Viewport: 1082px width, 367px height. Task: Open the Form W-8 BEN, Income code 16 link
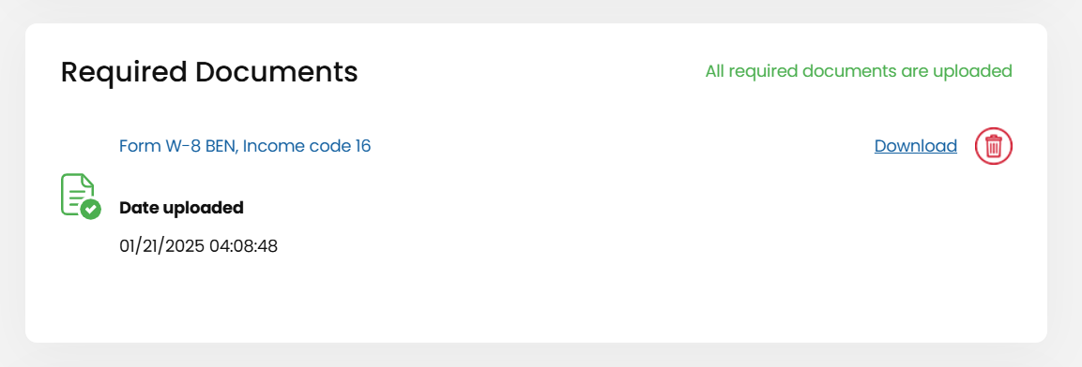pyautogui.click(x=245, y=146)
